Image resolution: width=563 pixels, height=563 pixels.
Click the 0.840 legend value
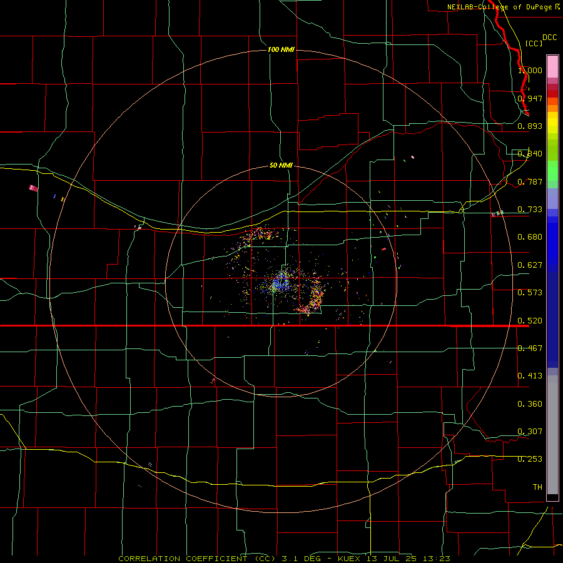coord(530,154)
